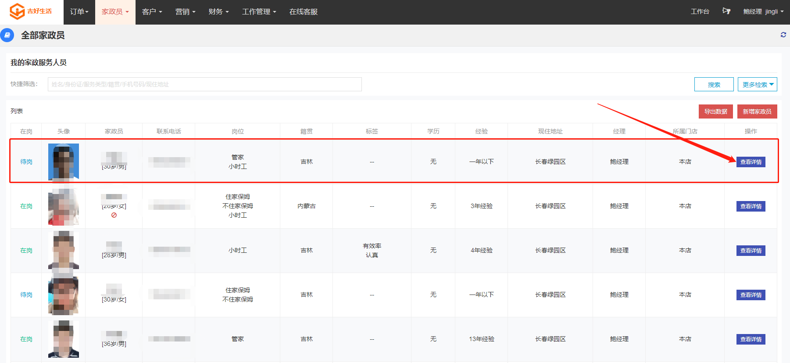Click the avatar of the 内蒙古 worker
The width and height of the screenshot is (790, 363).
pos(64,206)
